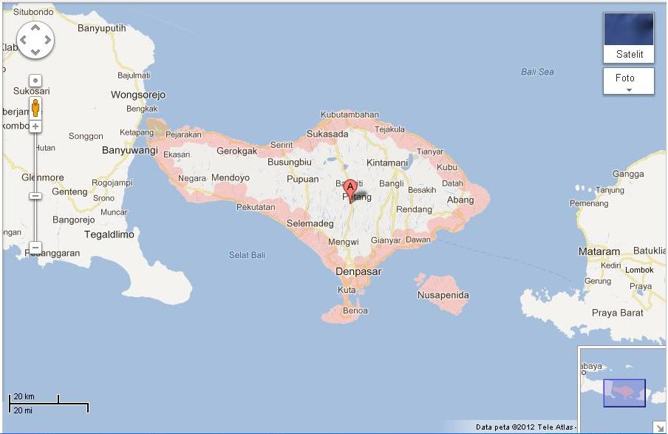Viewport: 668px width, 434px height.
Task: Click the Gerokgak label
Action: (x=237, y=151)
